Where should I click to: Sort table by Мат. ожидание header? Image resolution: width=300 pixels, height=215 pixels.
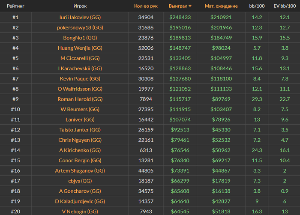coord(221,6)
